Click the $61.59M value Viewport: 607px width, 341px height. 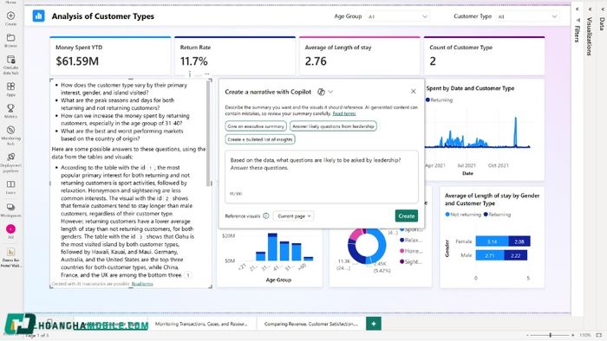pyautogui.click(x=77, y=61)
